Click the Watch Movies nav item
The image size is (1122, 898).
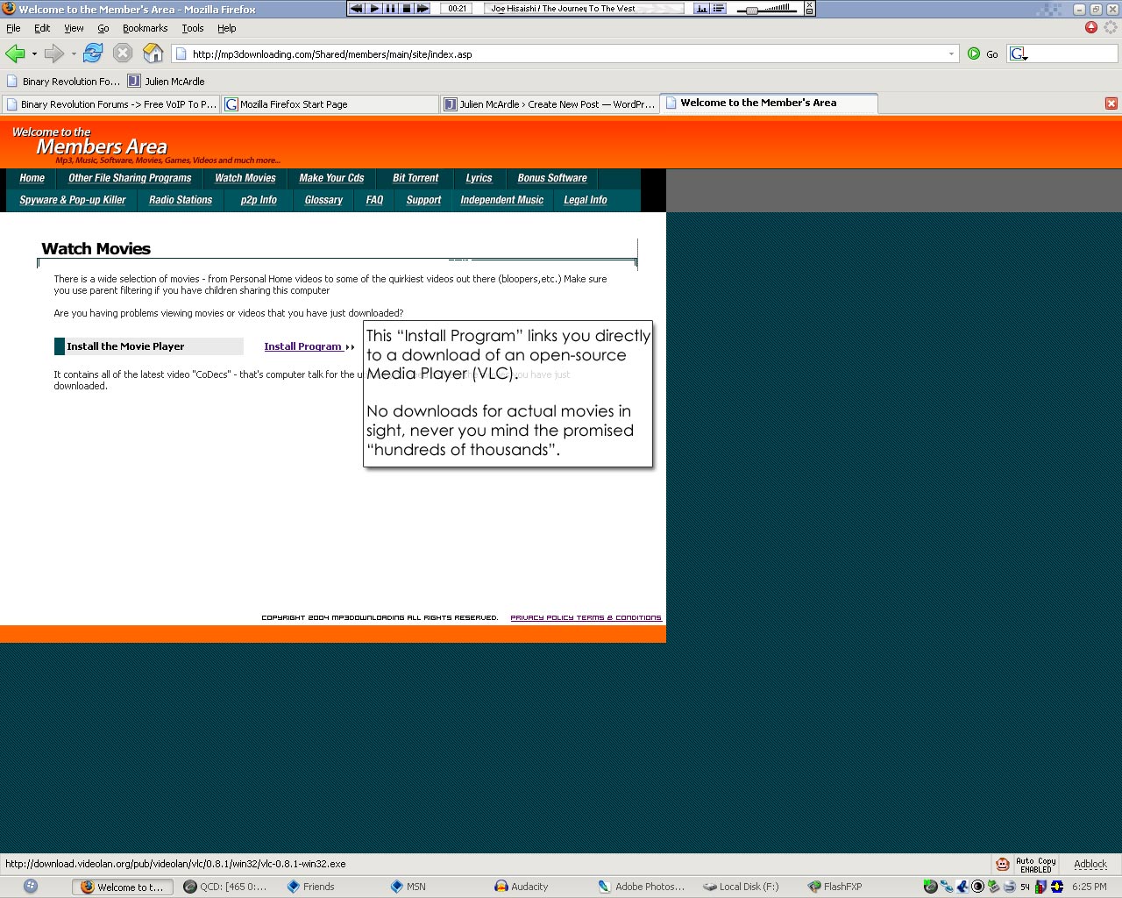(x=245, y=178)
